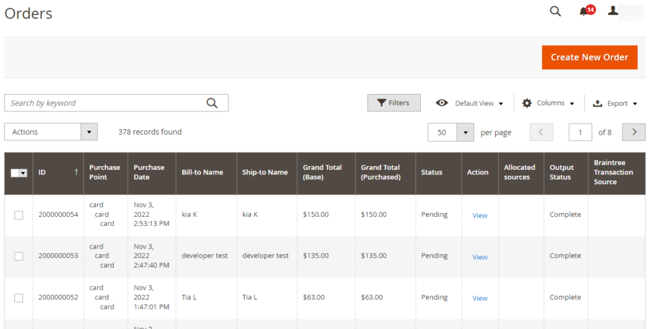Image resolution: width=659 pixels, height=329 pixels.
Task: Open Columns gear settings
Action: [x=548, y=103]
